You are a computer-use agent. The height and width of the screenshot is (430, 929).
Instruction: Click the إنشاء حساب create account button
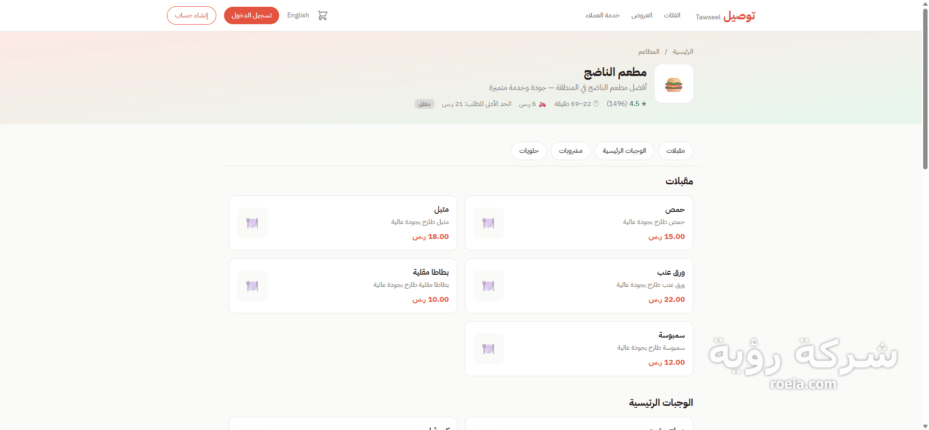point(192,15)
